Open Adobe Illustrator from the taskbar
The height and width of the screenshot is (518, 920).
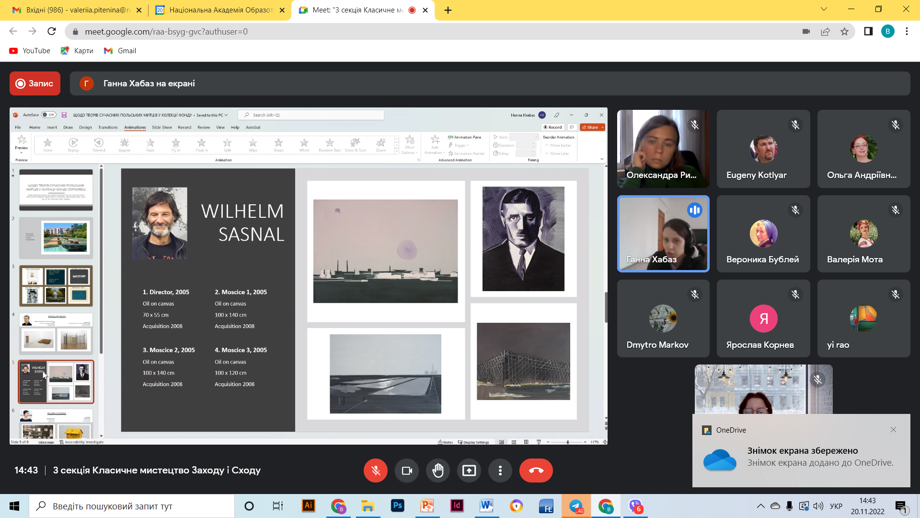tap(309, 506)
